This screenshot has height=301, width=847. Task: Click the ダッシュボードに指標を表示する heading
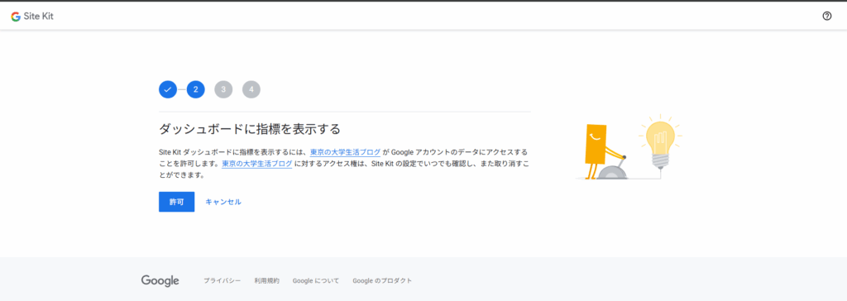(250, 129)
